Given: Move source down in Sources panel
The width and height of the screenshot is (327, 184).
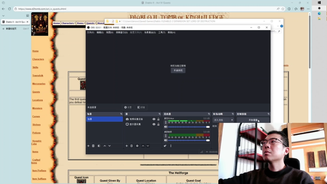Looking at the screenshot, I should click(x=148, y=146).
